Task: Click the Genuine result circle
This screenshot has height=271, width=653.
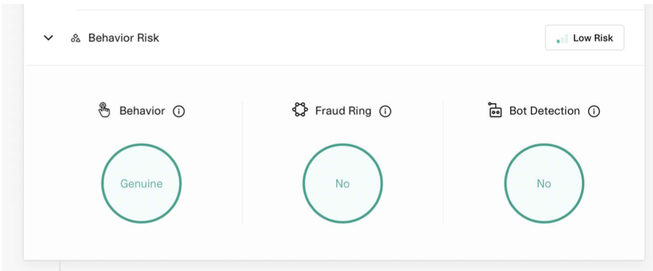Action: click(141, 184)
